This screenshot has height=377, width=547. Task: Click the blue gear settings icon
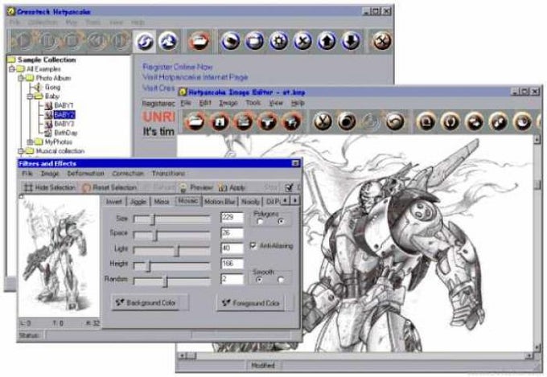tap(278, 42)
